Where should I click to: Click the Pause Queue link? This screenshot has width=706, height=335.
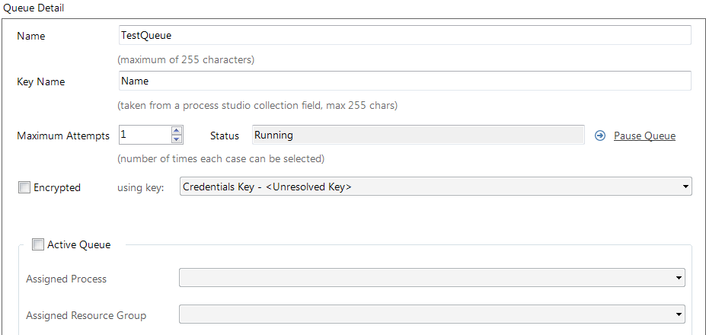tap(644, 136)
